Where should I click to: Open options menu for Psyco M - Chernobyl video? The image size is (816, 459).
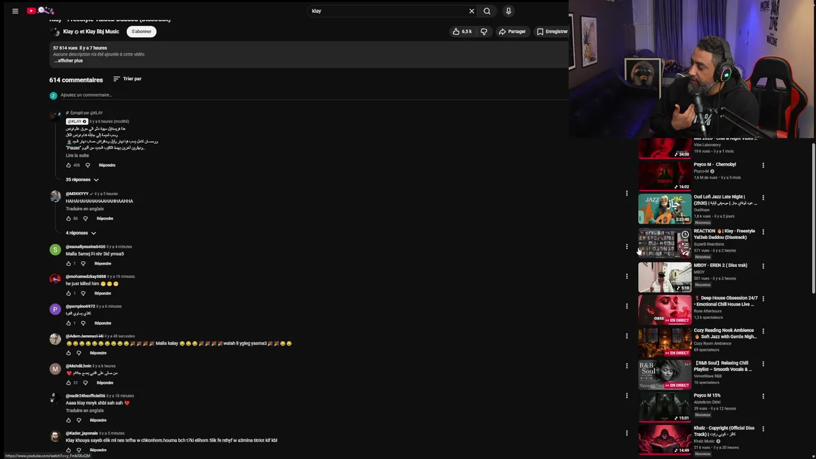[763, 165]
